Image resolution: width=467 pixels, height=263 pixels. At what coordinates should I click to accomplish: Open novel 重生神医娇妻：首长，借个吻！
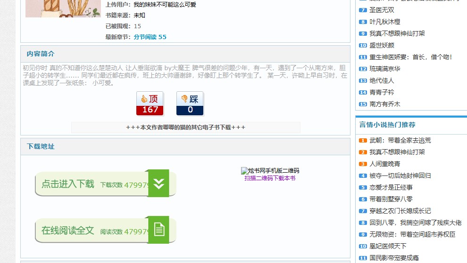point(411,57)
